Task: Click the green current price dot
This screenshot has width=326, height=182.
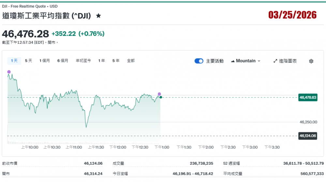Action: [x=161, y=97]
